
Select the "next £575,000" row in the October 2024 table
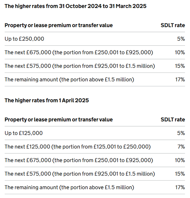coord(80,66)
